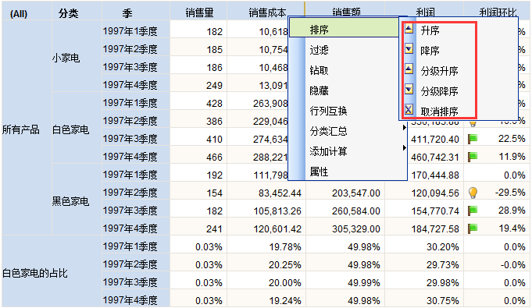Click the 销售量 column header
The height and width of the screenshot is (308, 532).
tap(199, 12)
